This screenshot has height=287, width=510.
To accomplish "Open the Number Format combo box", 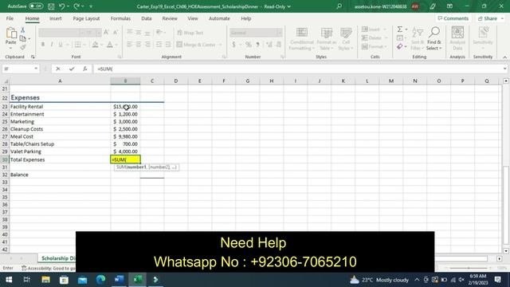I will point(256,33).
